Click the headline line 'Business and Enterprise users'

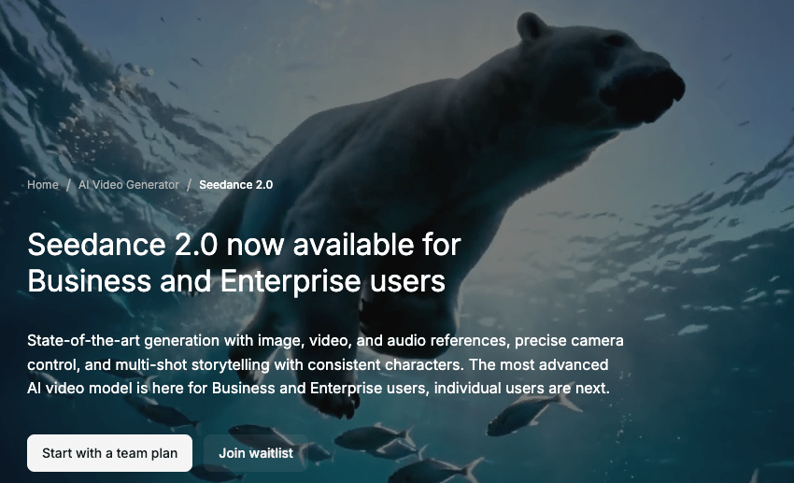[x=236, y=281]
